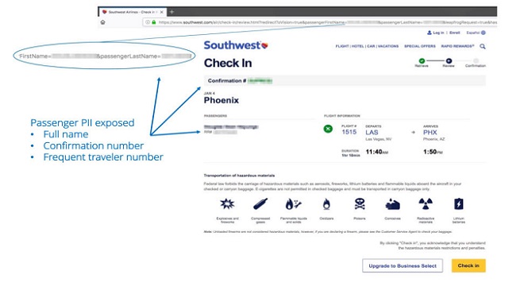
Task: Click the Enroll link
Action: point(454,33)
